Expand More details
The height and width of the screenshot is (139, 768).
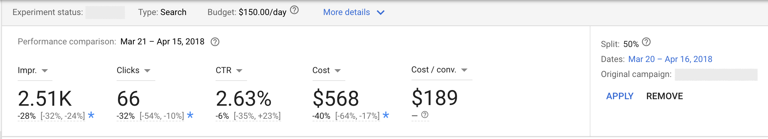click(x=354, y=12)
